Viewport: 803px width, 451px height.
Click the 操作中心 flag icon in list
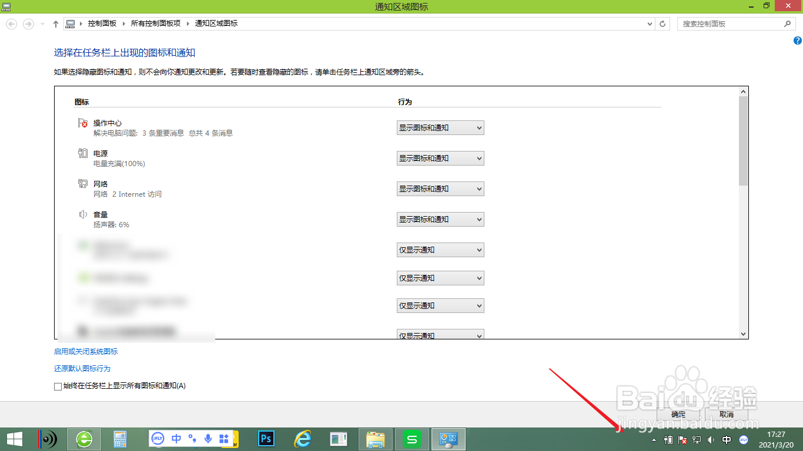(83, 123)
